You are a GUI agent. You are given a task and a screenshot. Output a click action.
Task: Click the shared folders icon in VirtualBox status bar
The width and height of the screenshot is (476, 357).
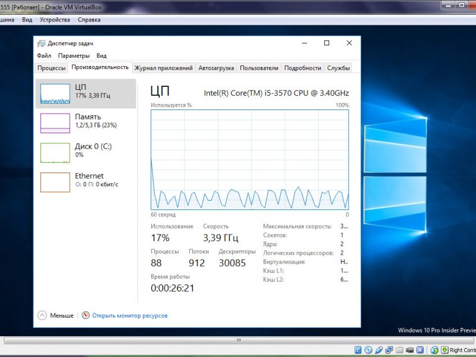click(x=399, y=350)
